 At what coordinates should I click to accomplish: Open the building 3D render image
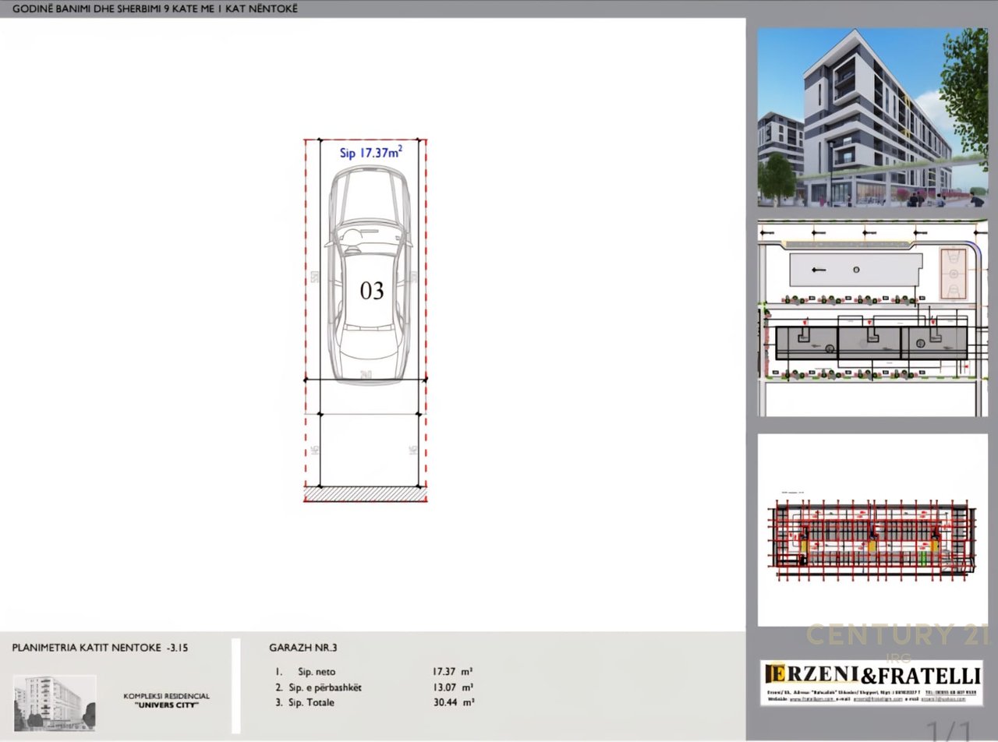872,118
